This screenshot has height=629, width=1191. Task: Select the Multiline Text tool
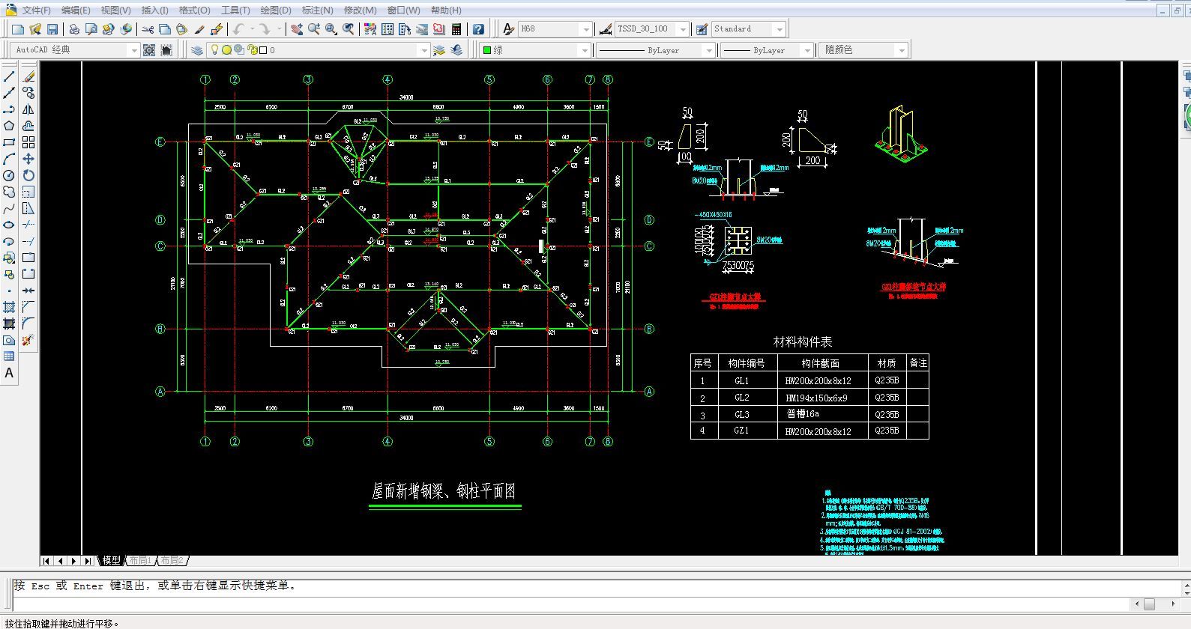pyautogui.click(x=9, y=373)
